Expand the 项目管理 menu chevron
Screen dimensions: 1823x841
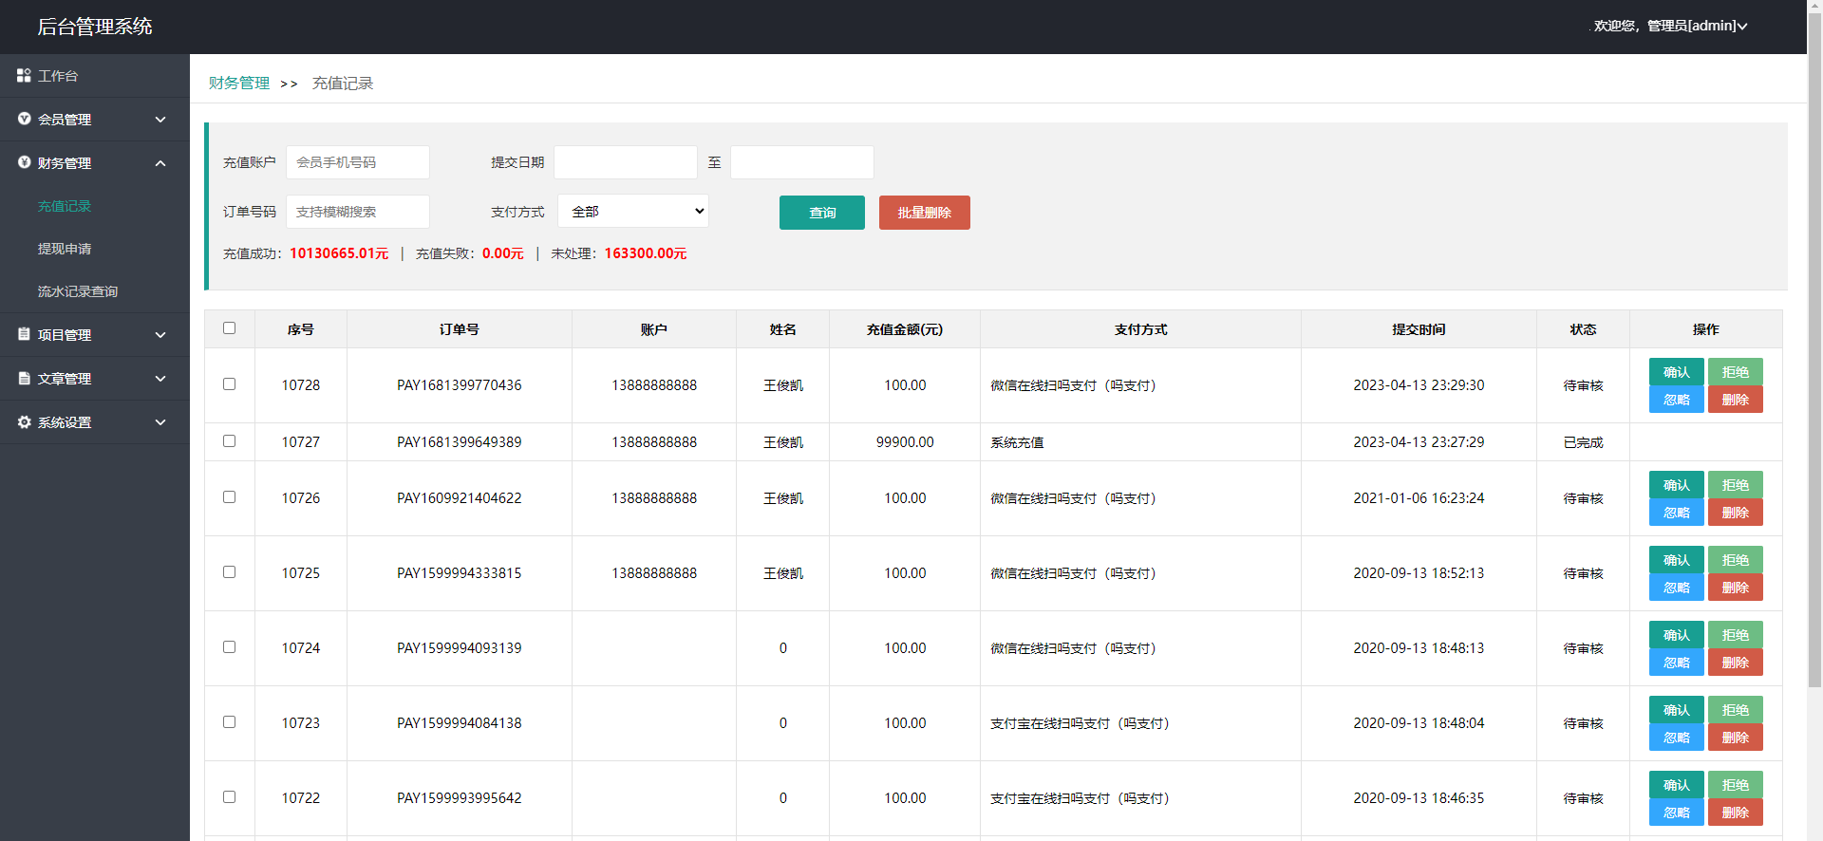tap(160, 335)
